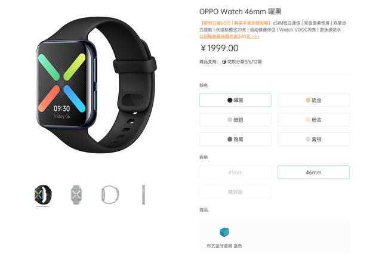This screenshot has width=382, height=254.
Task: Click the main watch product image
Action: pos(97,85)
